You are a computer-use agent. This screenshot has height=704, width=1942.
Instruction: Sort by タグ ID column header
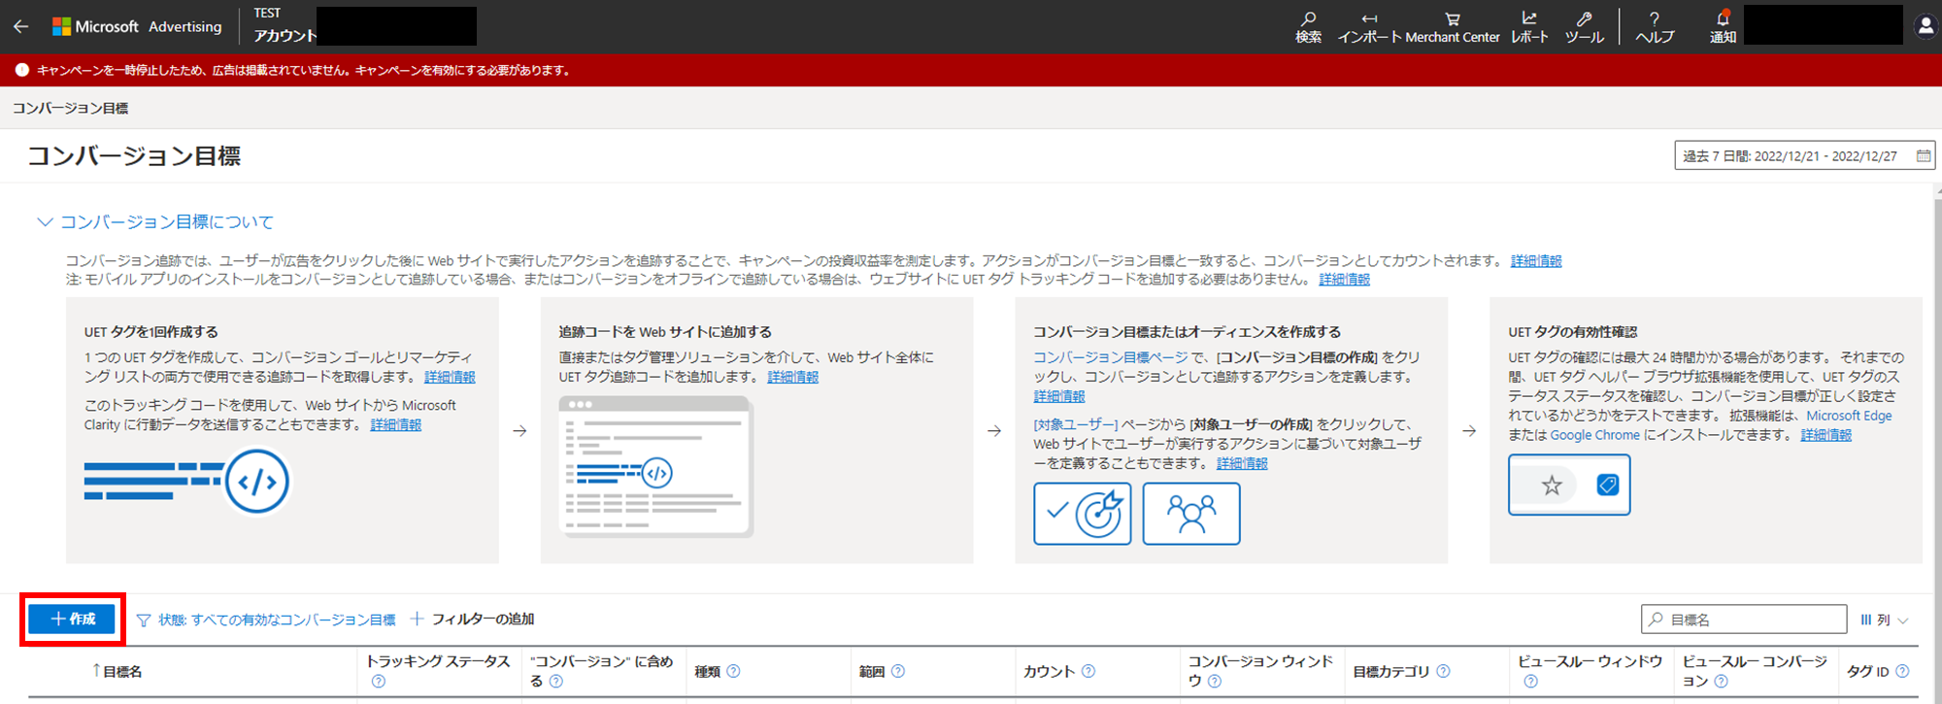click(1867, 671)
